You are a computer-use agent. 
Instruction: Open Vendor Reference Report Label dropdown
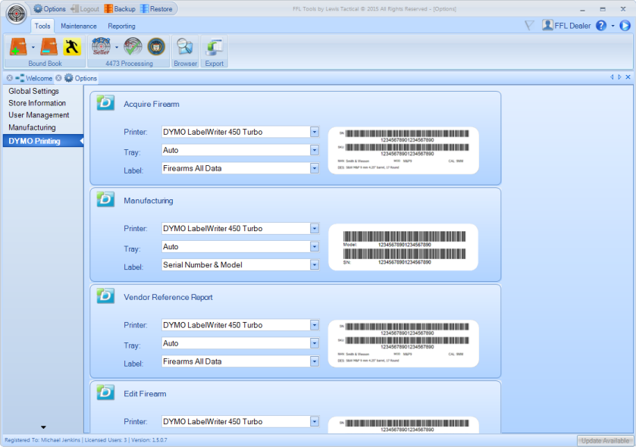315,361
